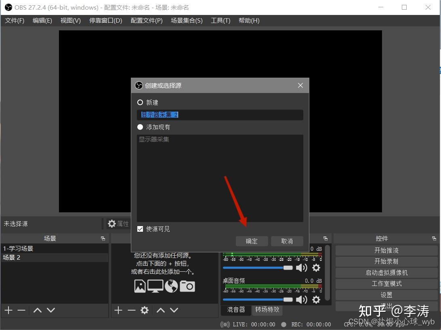The width and height of the screenshot is (441, 330).
Task: Move source up with arrow icon
Action: click(161, 310)
